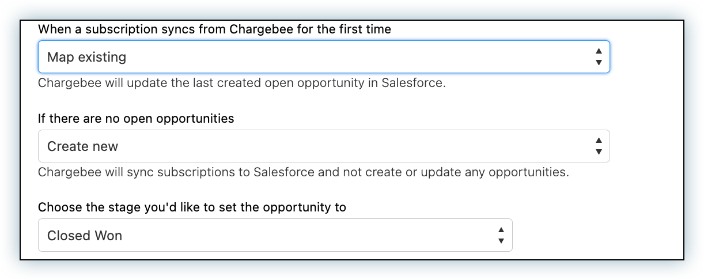The height and width of the screenshot is (280, 704).
Task: Click the 'When a subscription syncs' label
Action: 214,29
